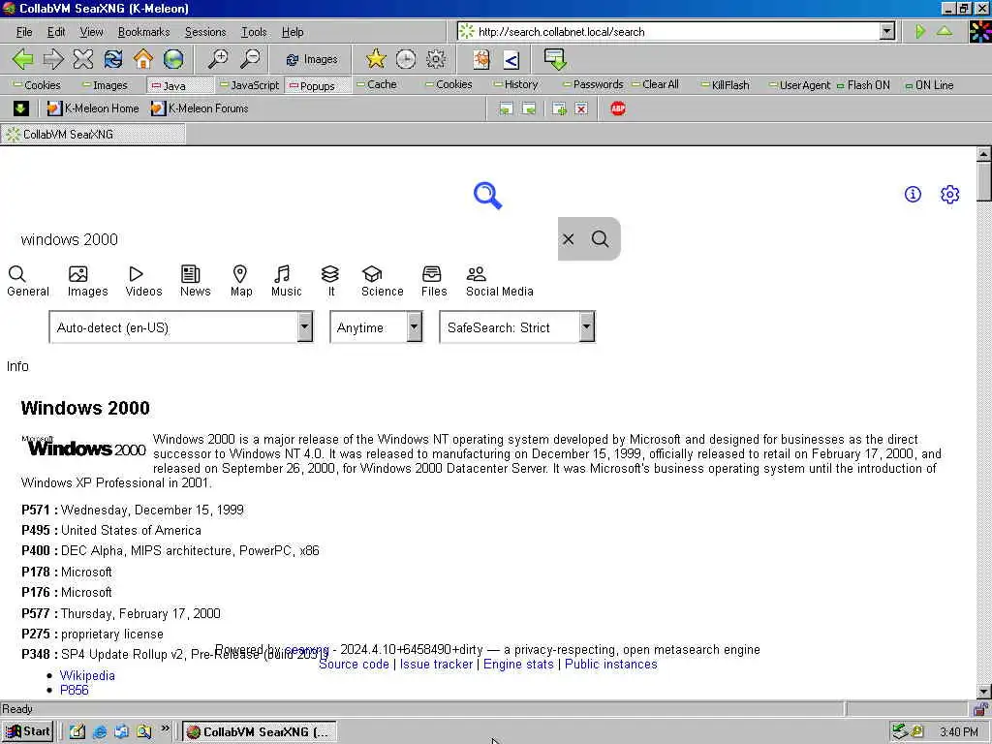
Task: Open the Wikipedia link
Action: [x=87, y=675]
